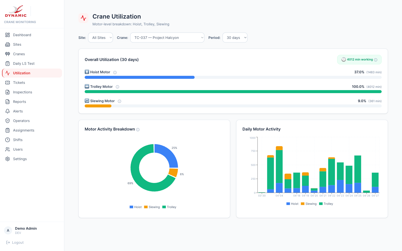
Task: Click the Inspections clipboard icon
Action: [x=8, y=92]
